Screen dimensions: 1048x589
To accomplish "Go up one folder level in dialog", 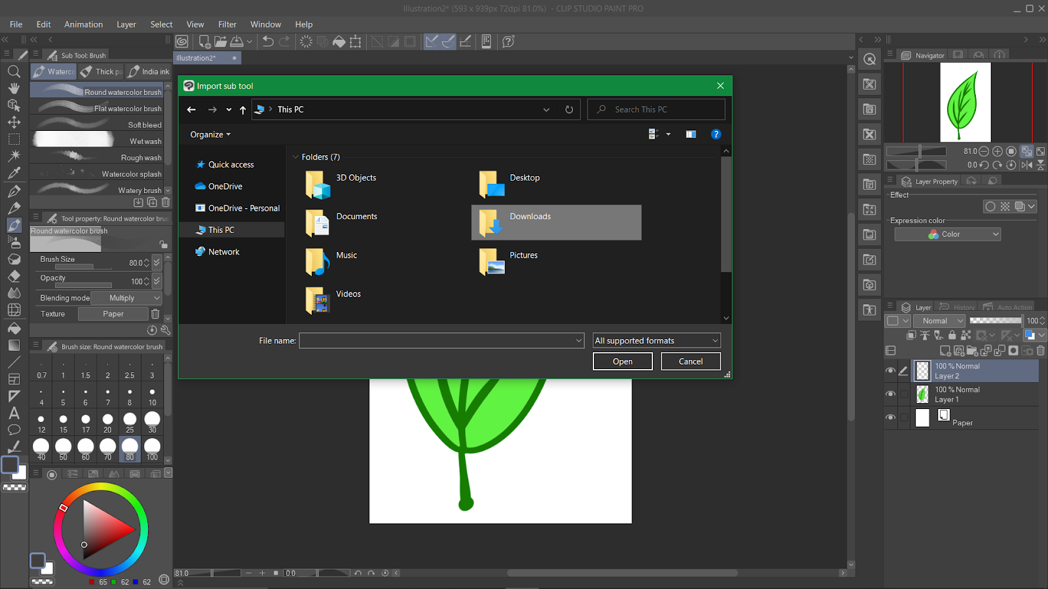I will pyautogui.click(x=243, y=109).
